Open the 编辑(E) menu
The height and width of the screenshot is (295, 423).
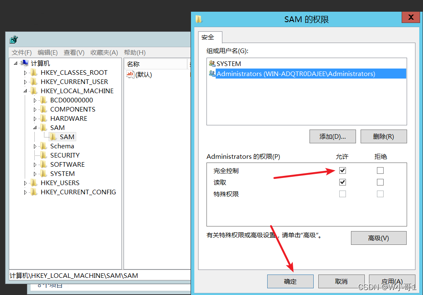[47, 53]
